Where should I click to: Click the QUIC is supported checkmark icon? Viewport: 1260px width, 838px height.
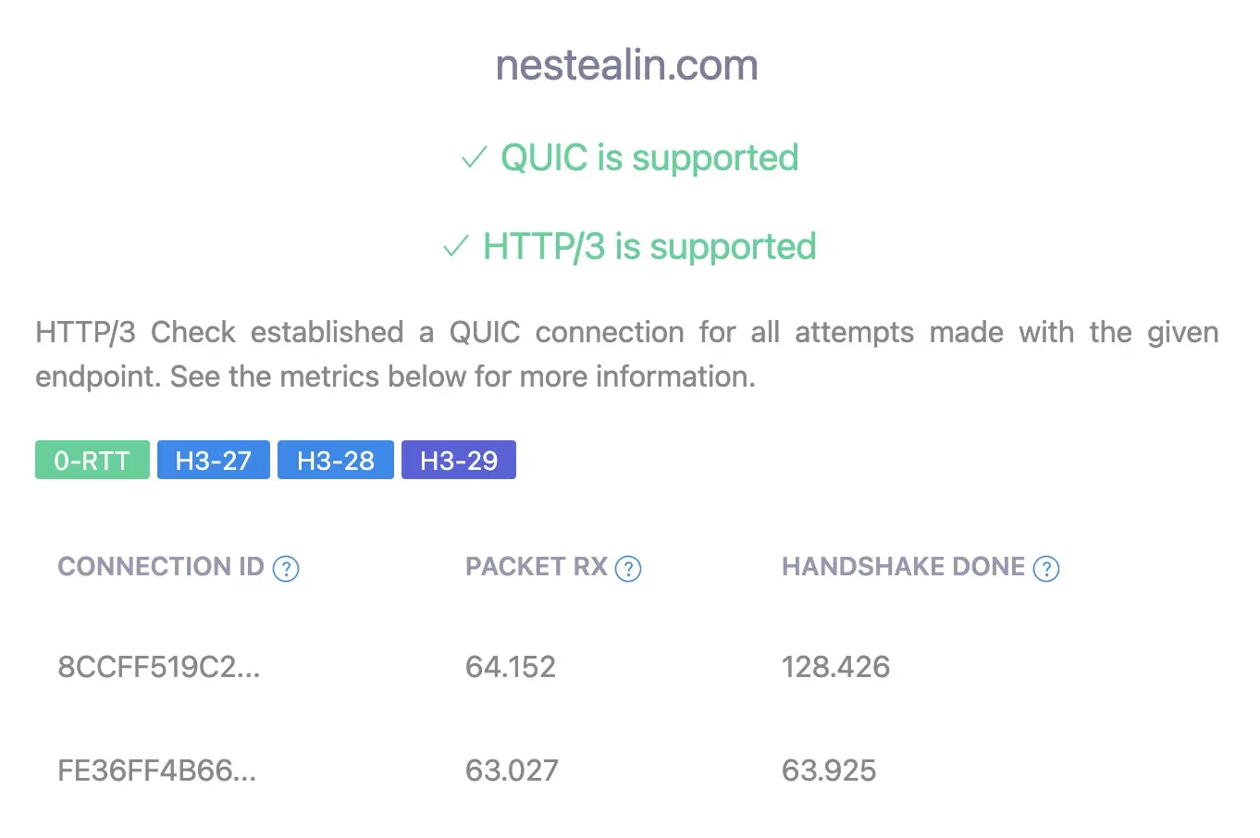474,159
